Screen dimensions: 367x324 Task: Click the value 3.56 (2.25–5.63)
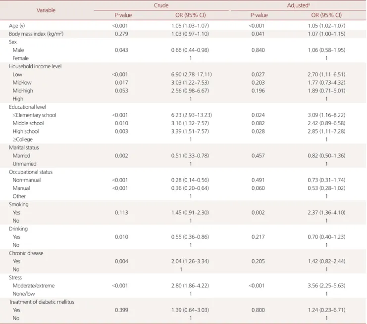point(326,285)
